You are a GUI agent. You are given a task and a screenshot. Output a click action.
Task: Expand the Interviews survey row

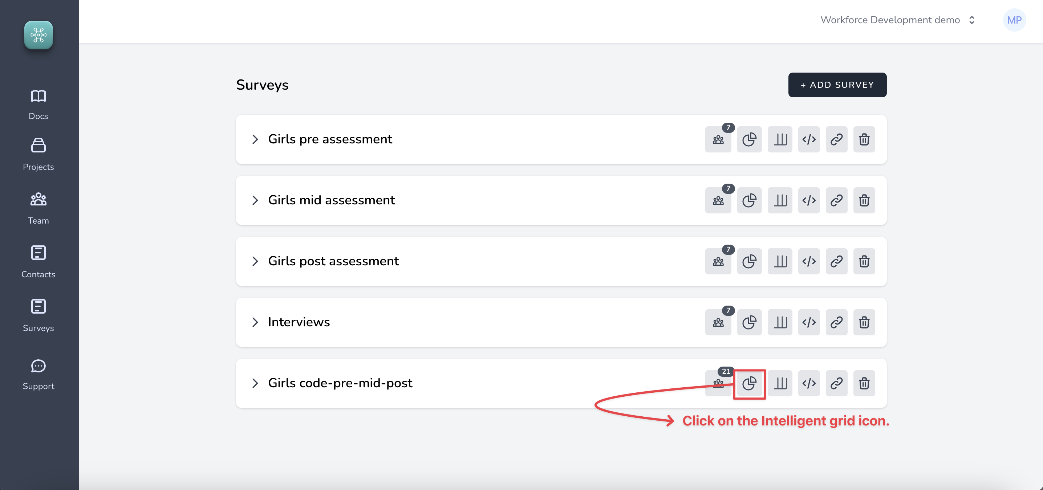255,322
